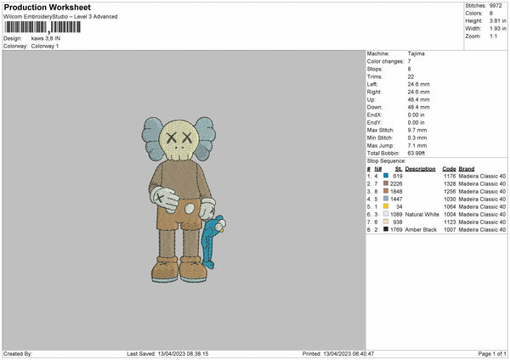This screenshot has width=510, height=360.
Task: Click thread code 1176
Action: coord(450,176)
